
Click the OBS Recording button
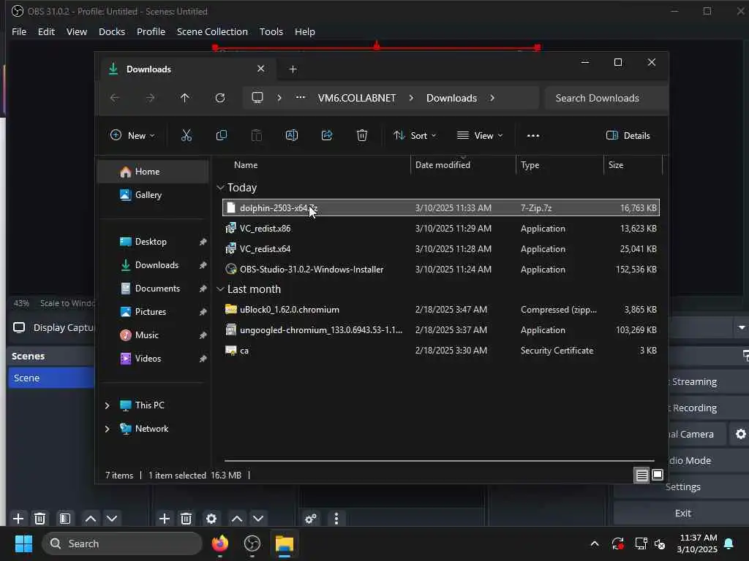pyautogui.click(x=709, y=408)
